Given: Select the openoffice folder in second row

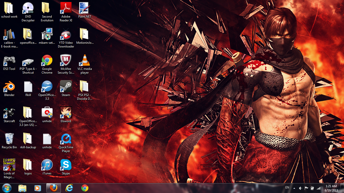Looking at the screenshot, I should coord(28,34).
